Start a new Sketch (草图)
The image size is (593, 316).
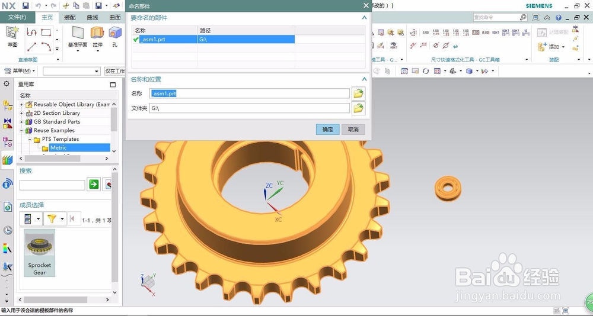12,37
